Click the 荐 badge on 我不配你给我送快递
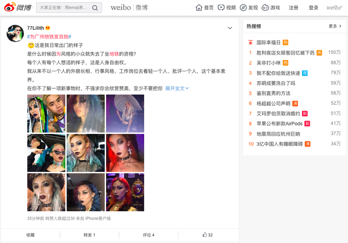Screen dimensions: 348x243 pos(305,73)
